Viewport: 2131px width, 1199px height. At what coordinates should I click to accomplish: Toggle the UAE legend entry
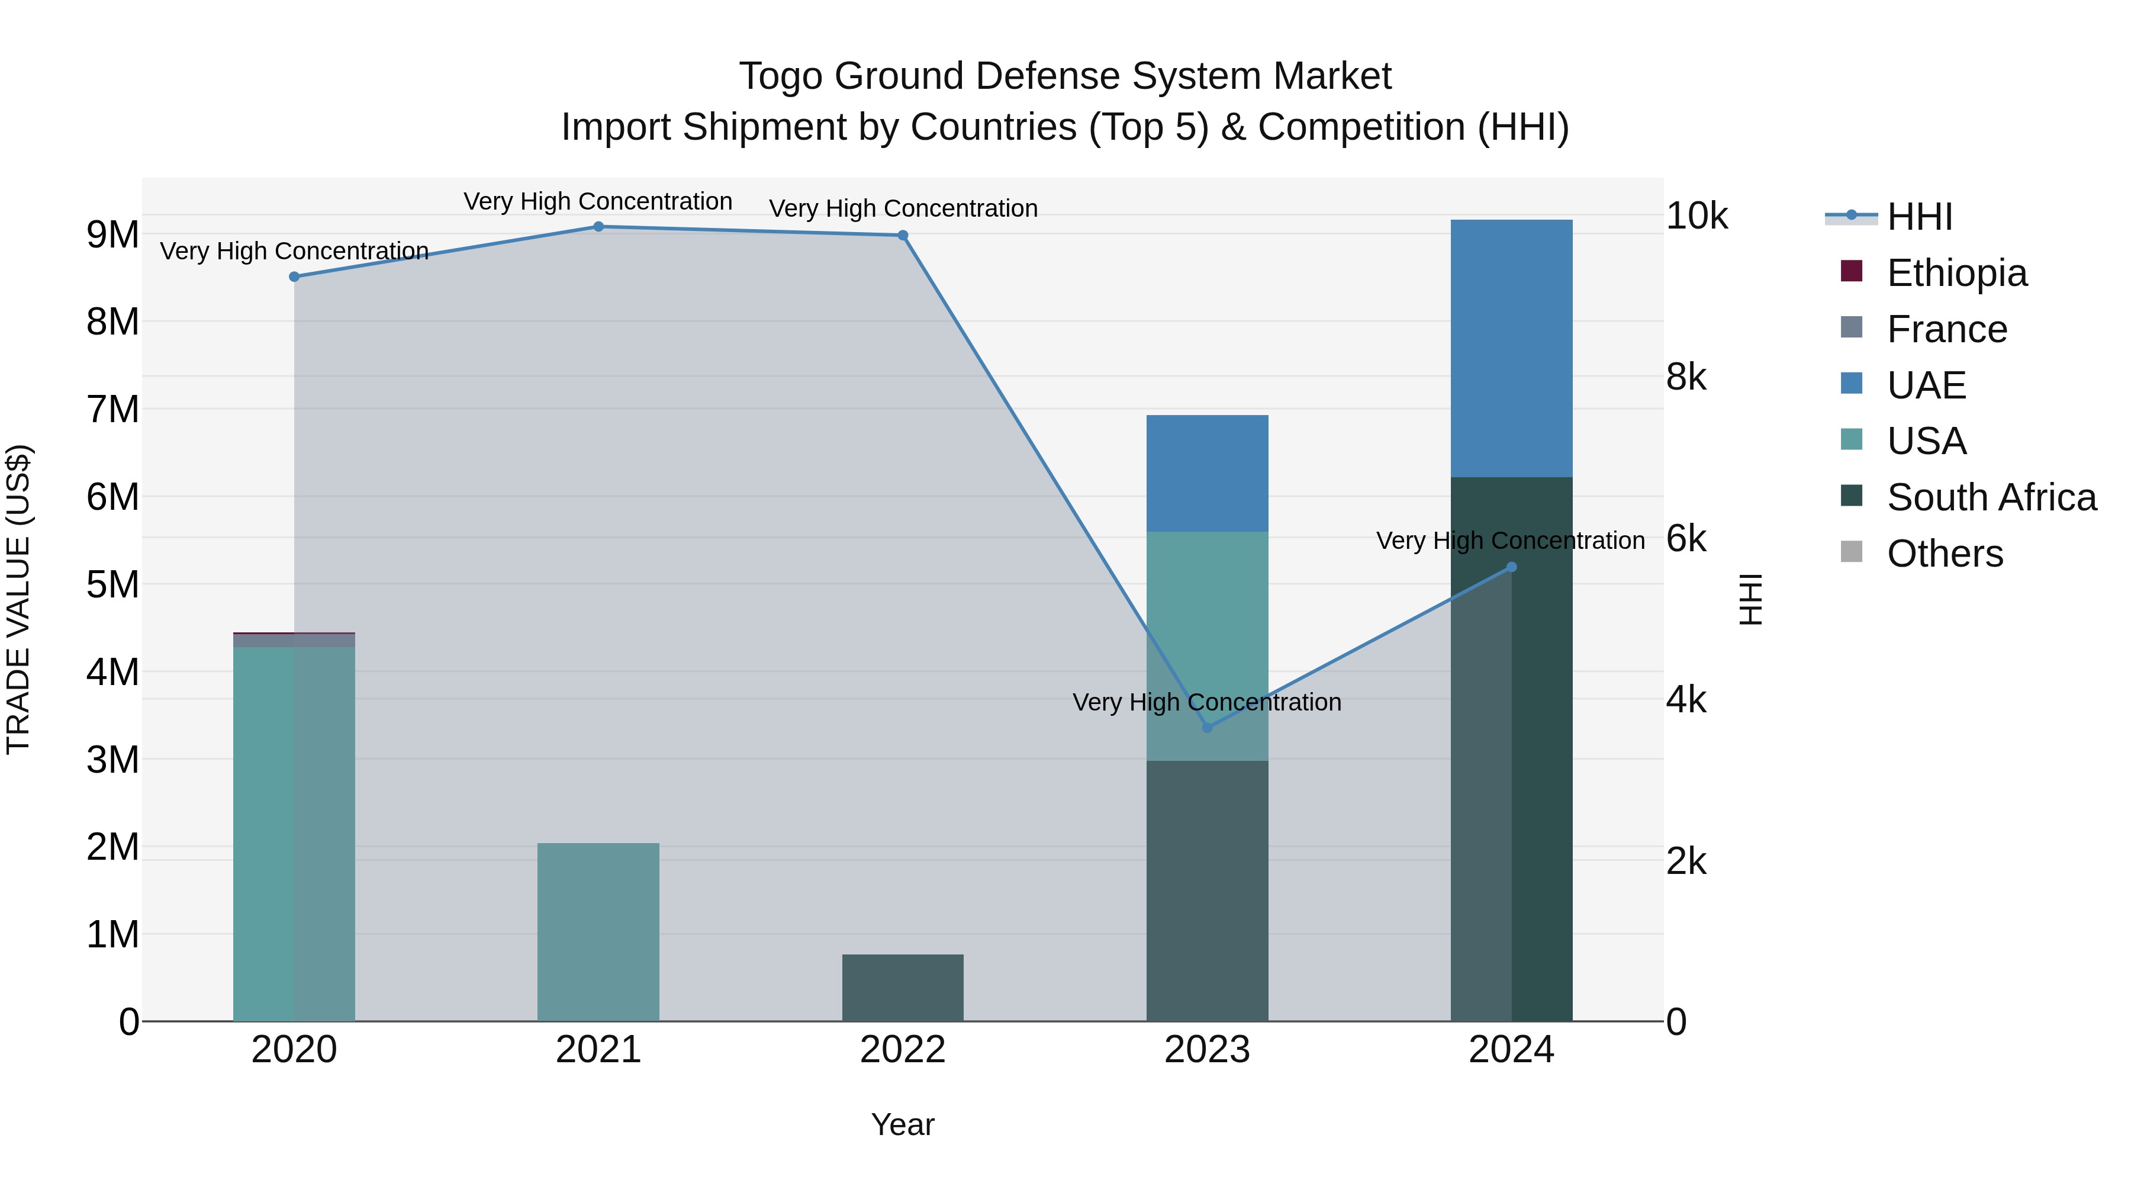point(1903,385)
